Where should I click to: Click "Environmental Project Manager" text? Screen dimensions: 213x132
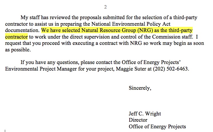pyautogui.click(x=41, y=69)
